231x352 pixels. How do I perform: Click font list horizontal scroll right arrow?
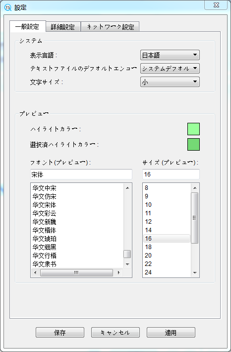[x=118, y=273]
